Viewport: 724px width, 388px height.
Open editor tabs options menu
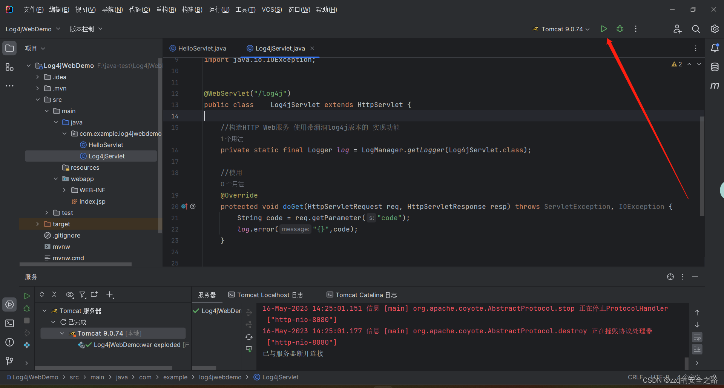(696, 48)
